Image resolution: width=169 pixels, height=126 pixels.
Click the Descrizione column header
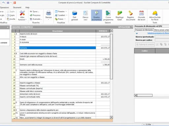click(57, 31)
